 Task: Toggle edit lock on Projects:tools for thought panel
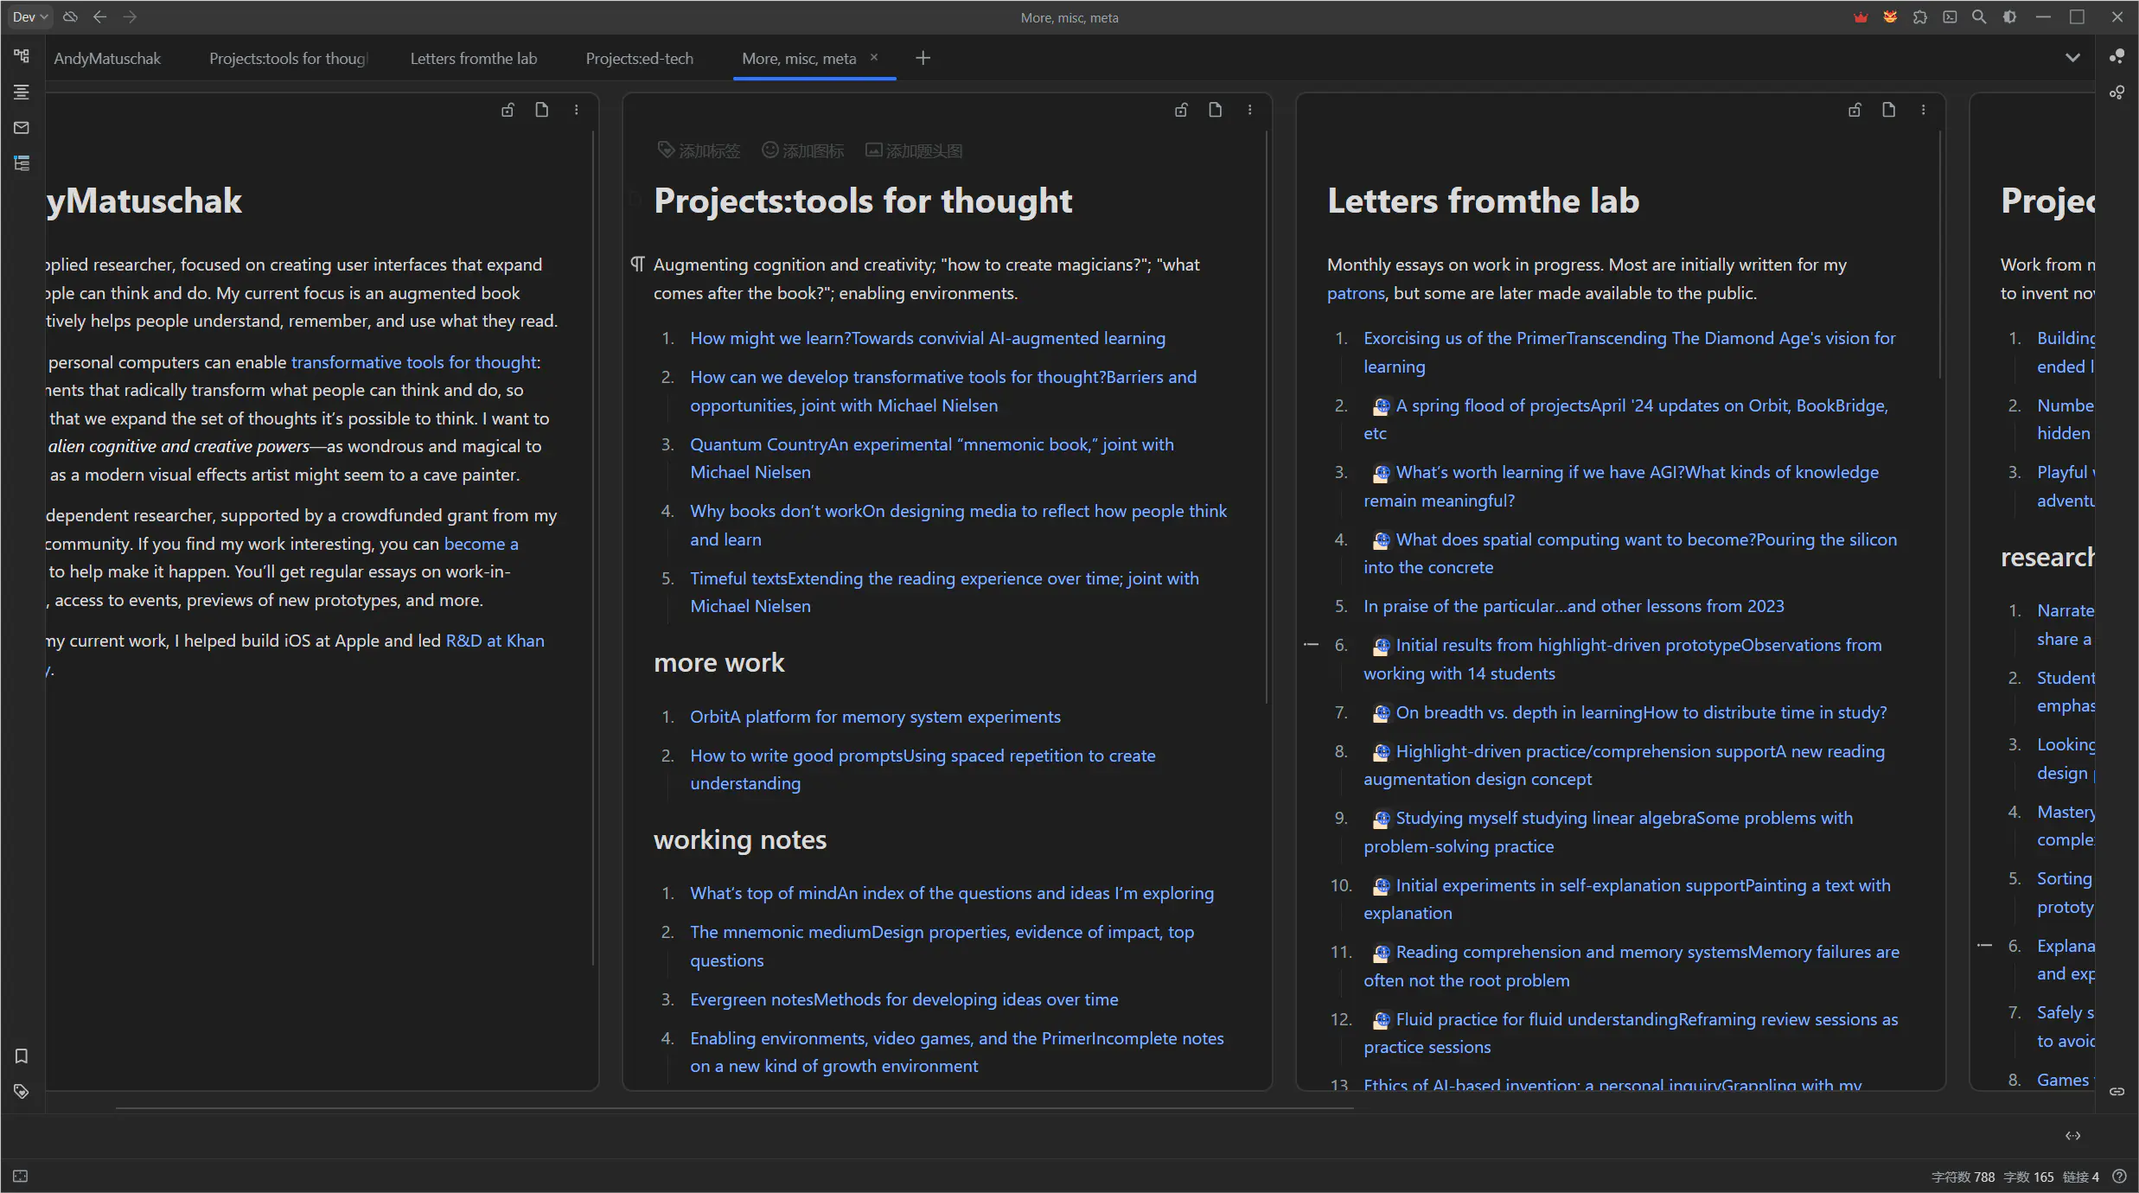point(1181,110)
